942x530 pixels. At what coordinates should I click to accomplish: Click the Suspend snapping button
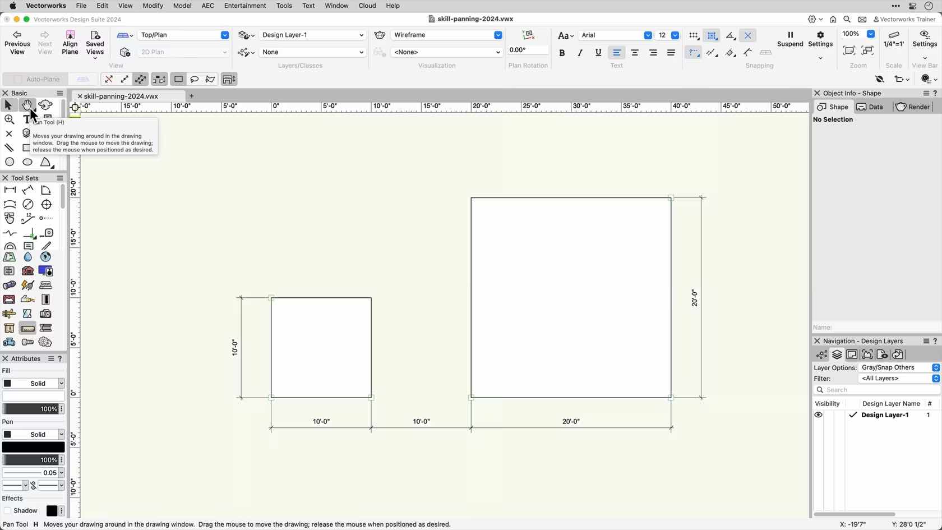point(790,39)
